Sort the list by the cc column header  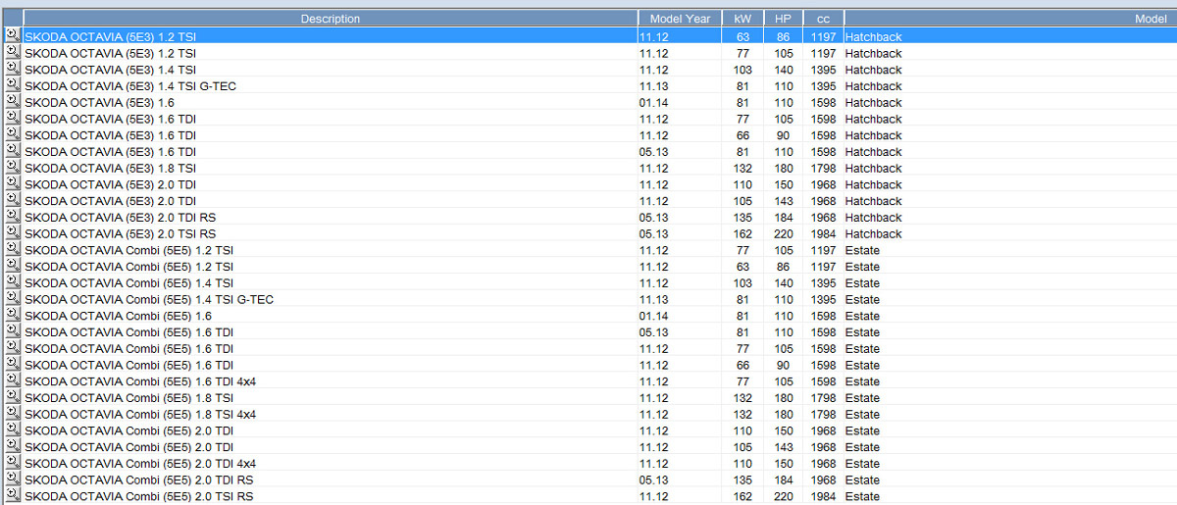click(823, 19)
